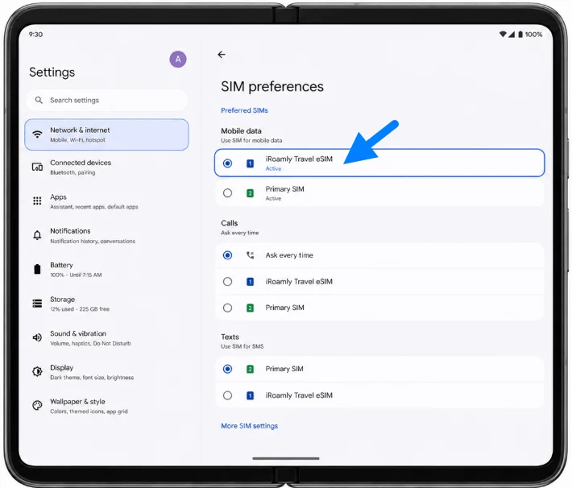Screen dimensions: 572x488
Task: Click the green SIM 2 icon under Texts
Action: pyautogui.click(x=250, y=369)
